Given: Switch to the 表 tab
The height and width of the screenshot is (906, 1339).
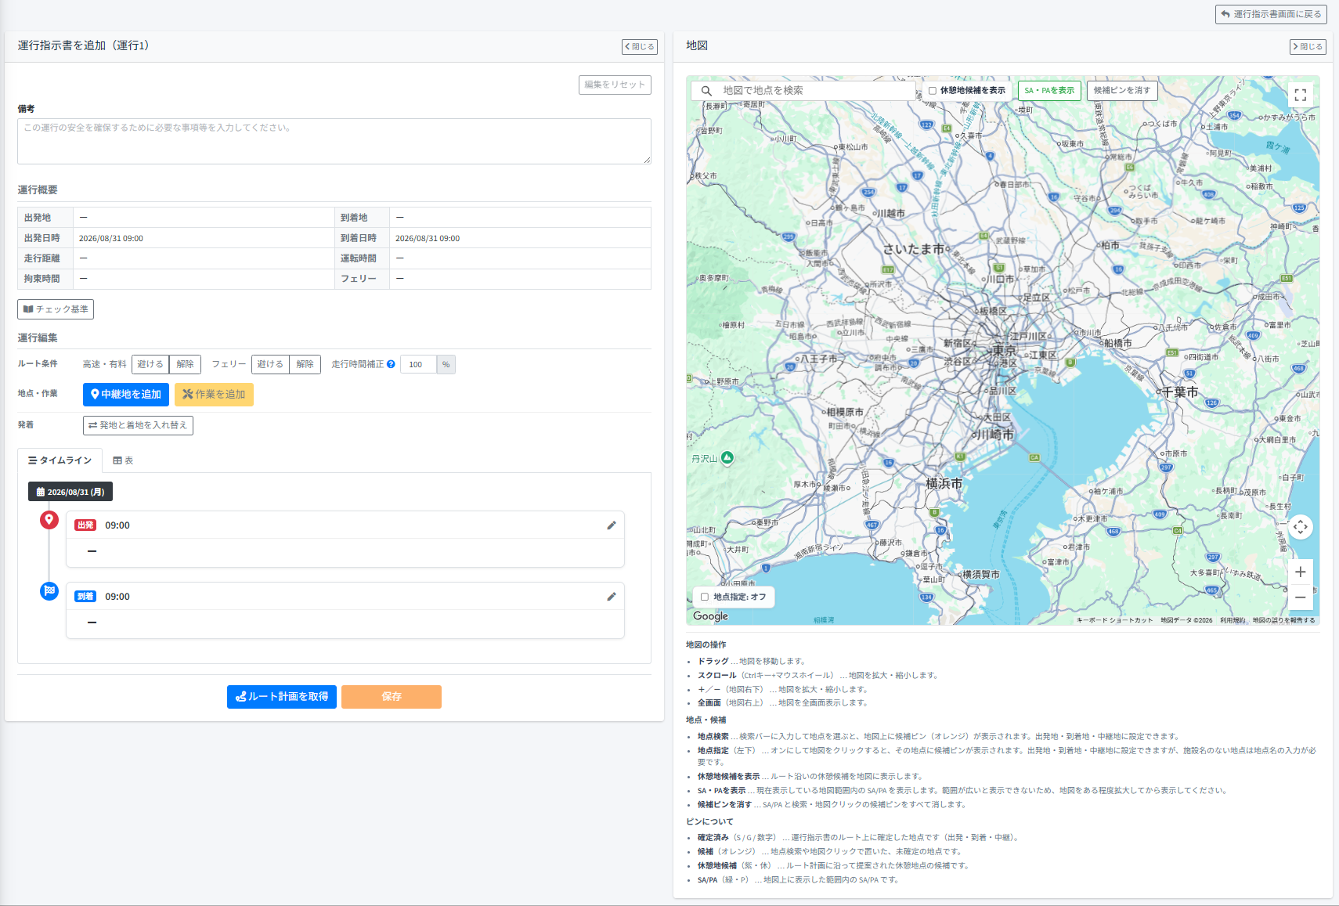Looking at the screenshot, I should coord(123,460).
